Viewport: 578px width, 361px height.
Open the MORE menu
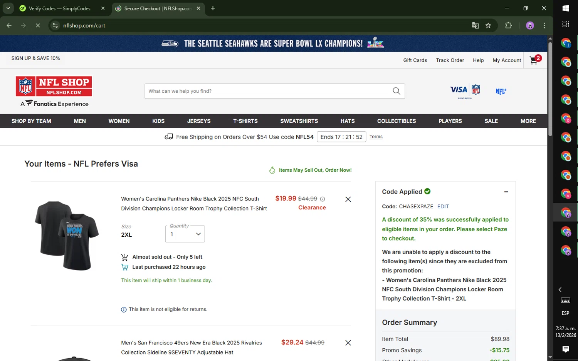(528, 121)
